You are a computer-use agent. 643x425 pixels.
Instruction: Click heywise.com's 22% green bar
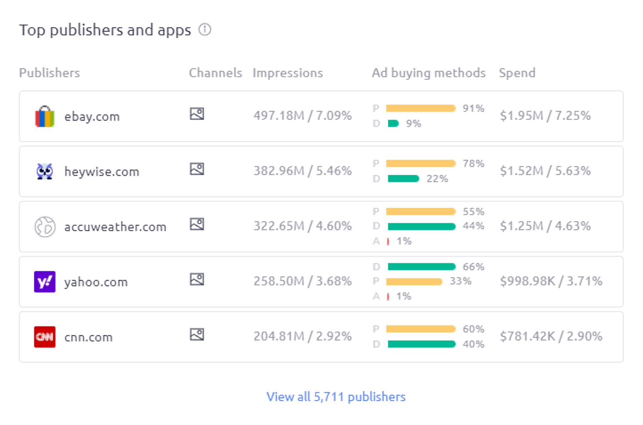click(x=403, y=178)
